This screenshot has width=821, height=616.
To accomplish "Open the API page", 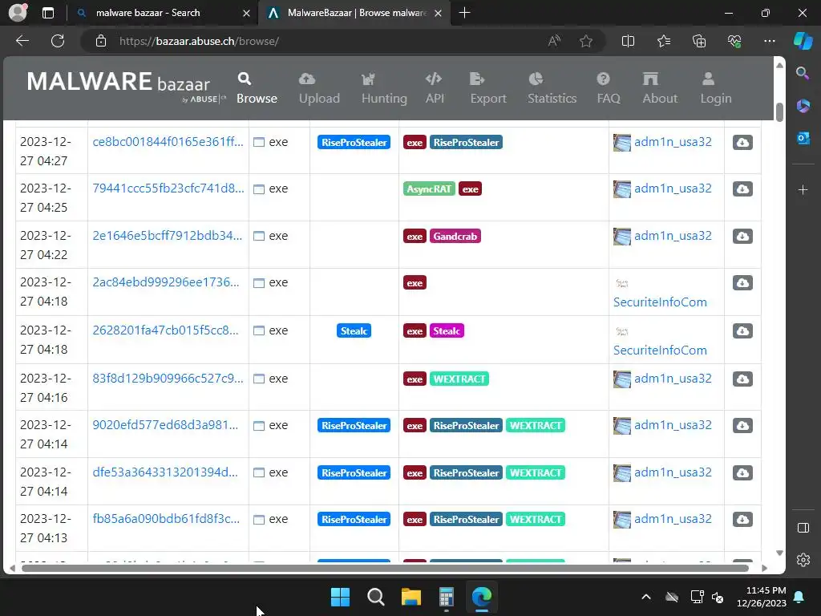I will (434, 88).
